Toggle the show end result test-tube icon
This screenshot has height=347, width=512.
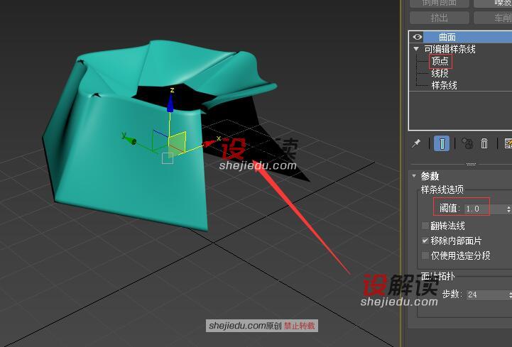(x=442, y=143)
